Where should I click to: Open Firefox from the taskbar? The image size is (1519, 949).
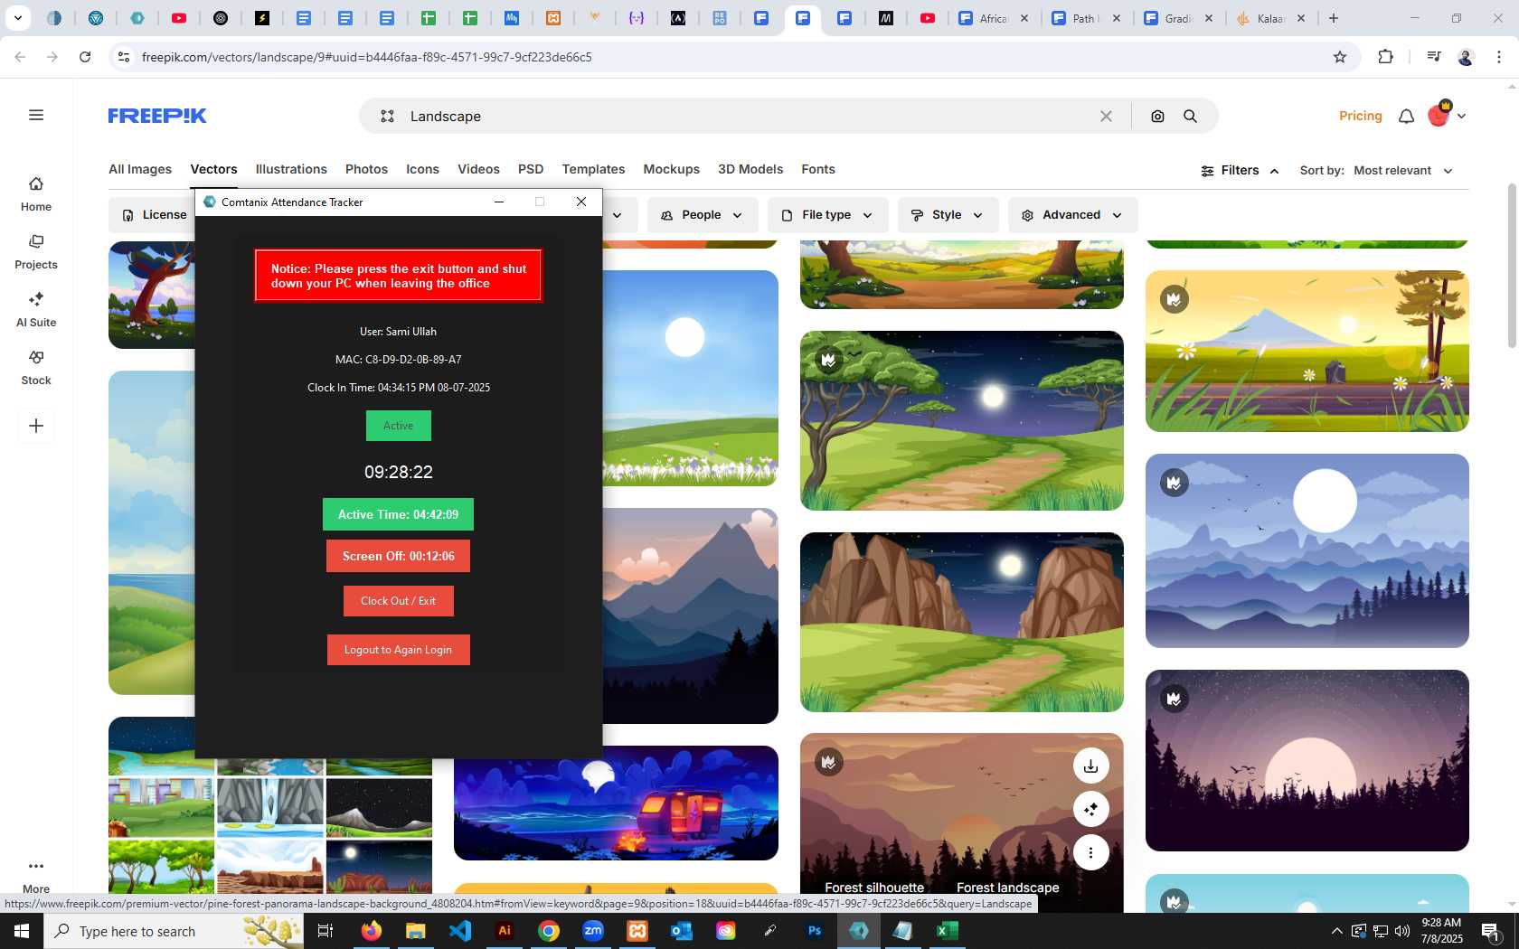(372, 930)
